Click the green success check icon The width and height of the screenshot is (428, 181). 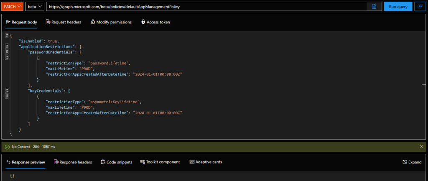pyautogui.click(x=7, y=147)
